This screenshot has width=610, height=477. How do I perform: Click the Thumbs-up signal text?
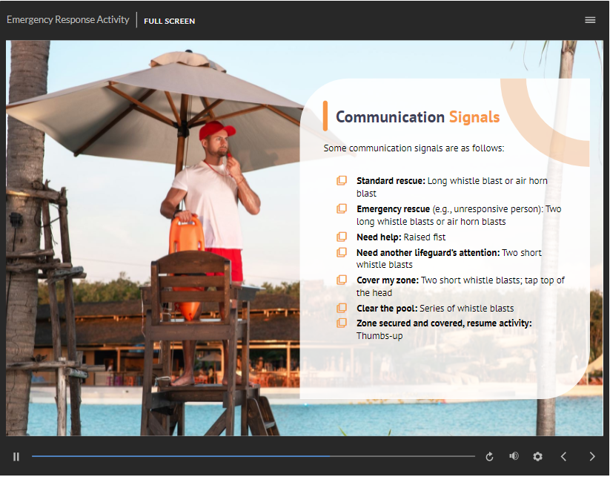379,336
